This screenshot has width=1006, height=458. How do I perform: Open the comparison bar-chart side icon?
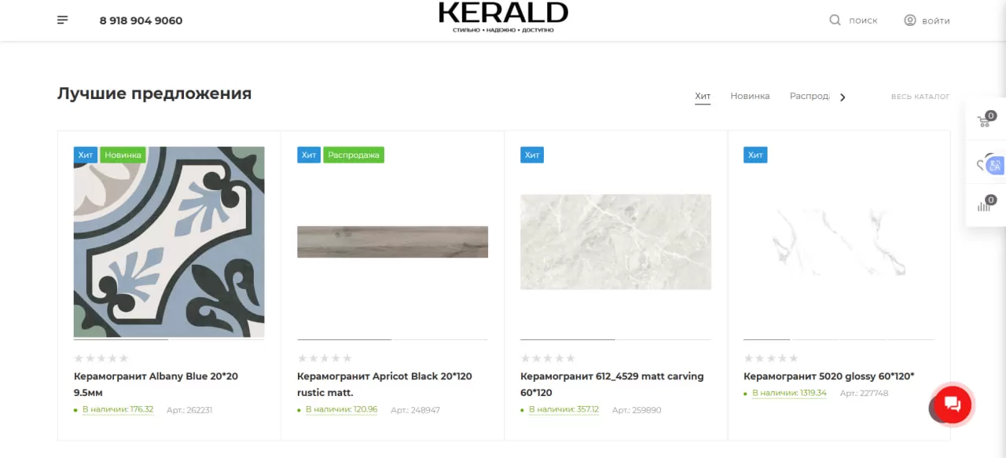[x=985, y=205]
